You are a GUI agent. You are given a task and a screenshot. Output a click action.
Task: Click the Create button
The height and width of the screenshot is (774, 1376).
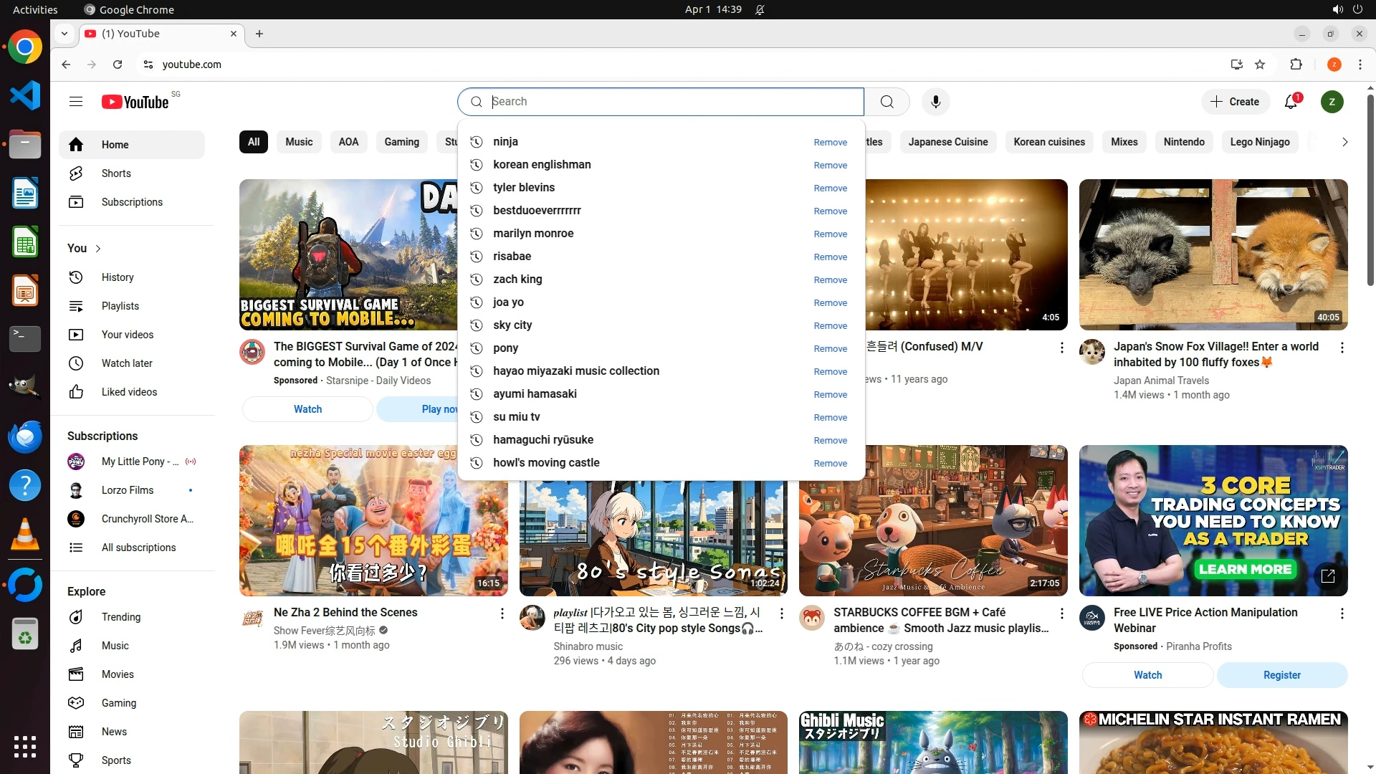[x=1235, y=102]
